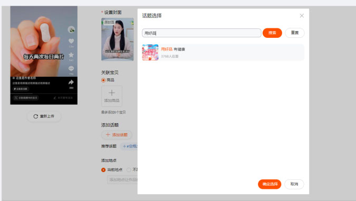Click the 添加话题 button

[117, 135]
